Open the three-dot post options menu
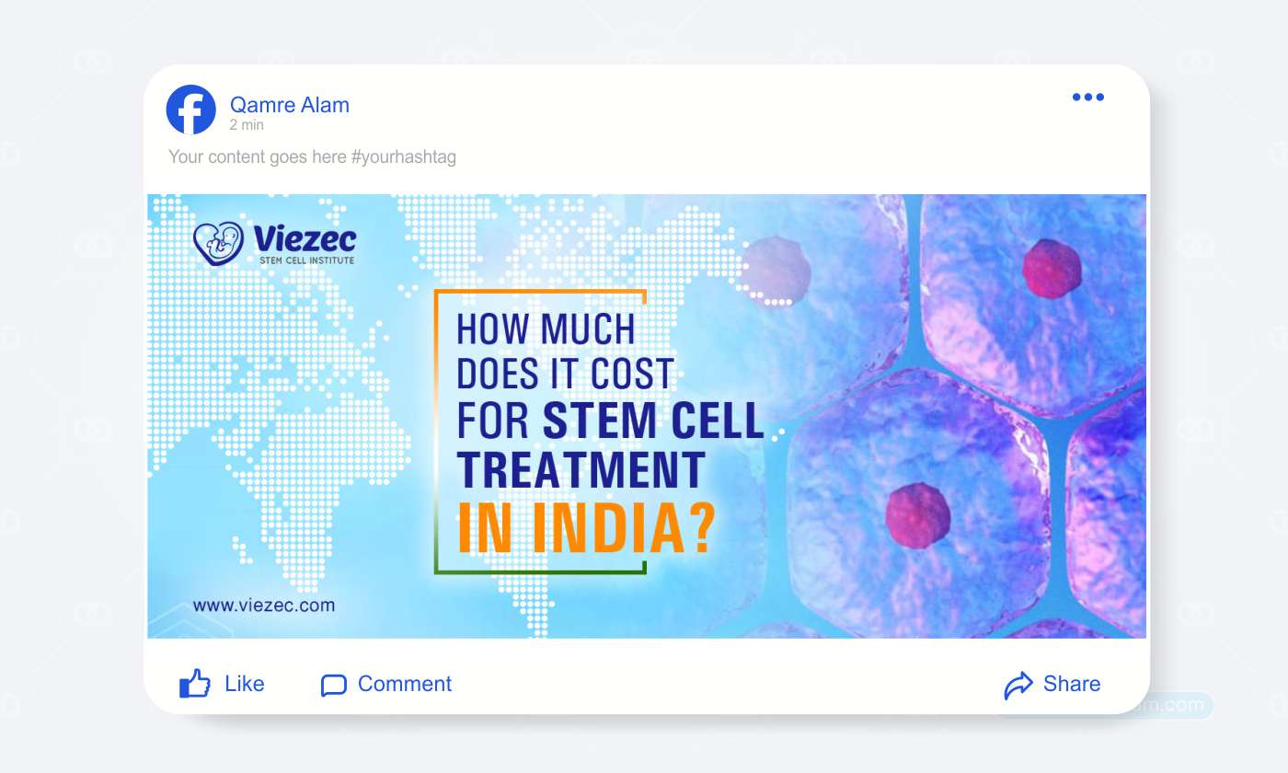This screenshot has width=1288, height=773. [x=1087, y=98]
